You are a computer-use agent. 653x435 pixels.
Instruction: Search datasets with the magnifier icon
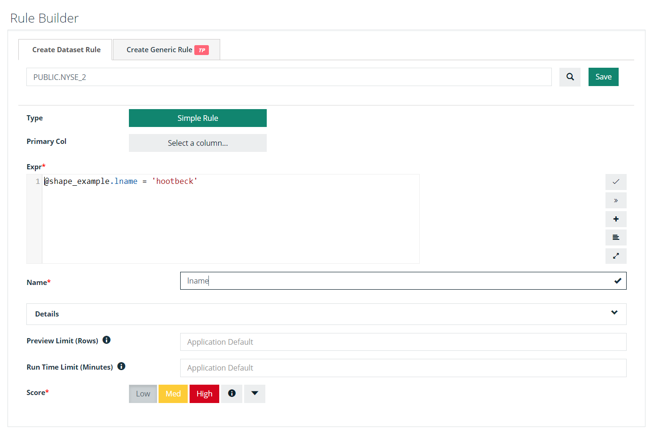(570, 77)
